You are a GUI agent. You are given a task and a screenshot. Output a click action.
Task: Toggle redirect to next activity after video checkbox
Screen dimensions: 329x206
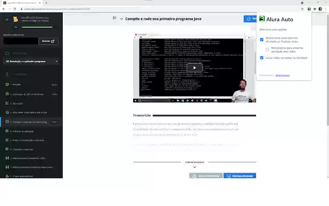coord(262,40)
